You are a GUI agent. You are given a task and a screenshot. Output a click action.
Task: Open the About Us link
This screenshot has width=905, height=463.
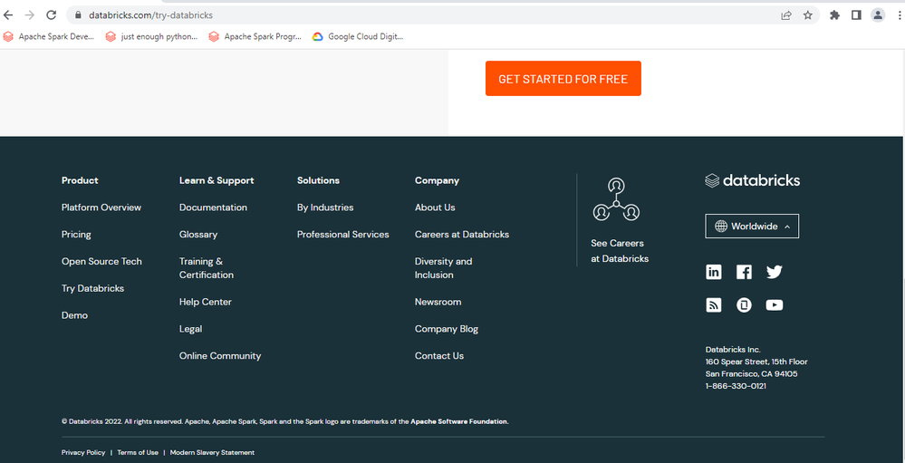click(x=435, y=207)
